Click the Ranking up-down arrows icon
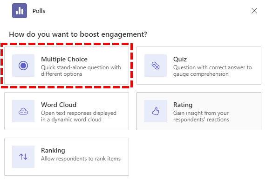266x180 pixels. click(x=23, y=157)
